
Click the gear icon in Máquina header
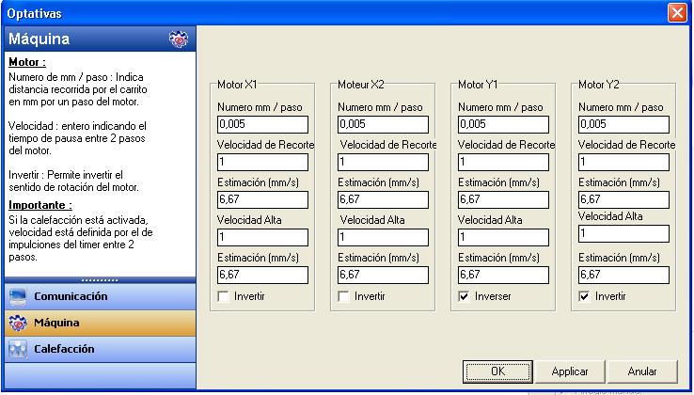point(178,39)
